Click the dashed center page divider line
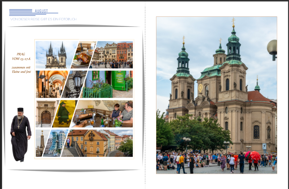Screen dimensions: 289x189 pyautogui.click(x=145, y=96)
